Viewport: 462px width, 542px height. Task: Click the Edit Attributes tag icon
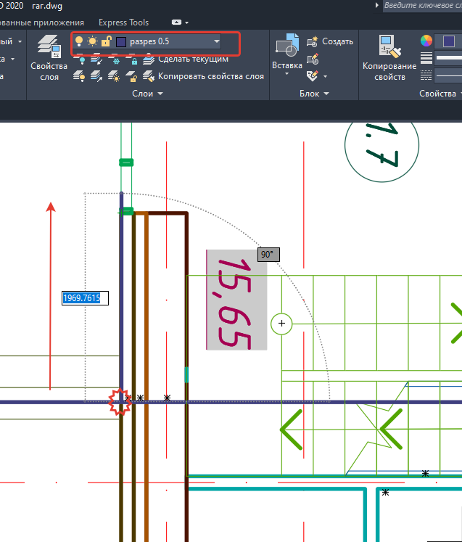click(x=313, y=76)
